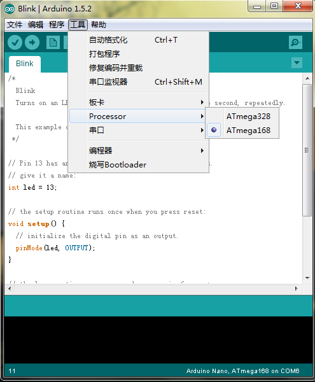Click the Upload arrow toolbar icon

[x=32, y=43]
